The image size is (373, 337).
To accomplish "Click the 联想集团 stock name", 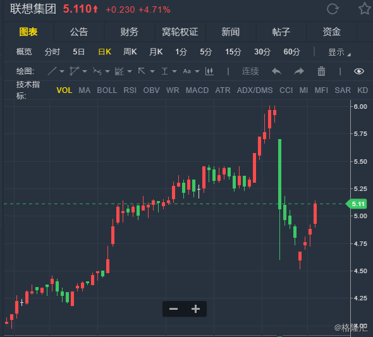I will 33,9.
